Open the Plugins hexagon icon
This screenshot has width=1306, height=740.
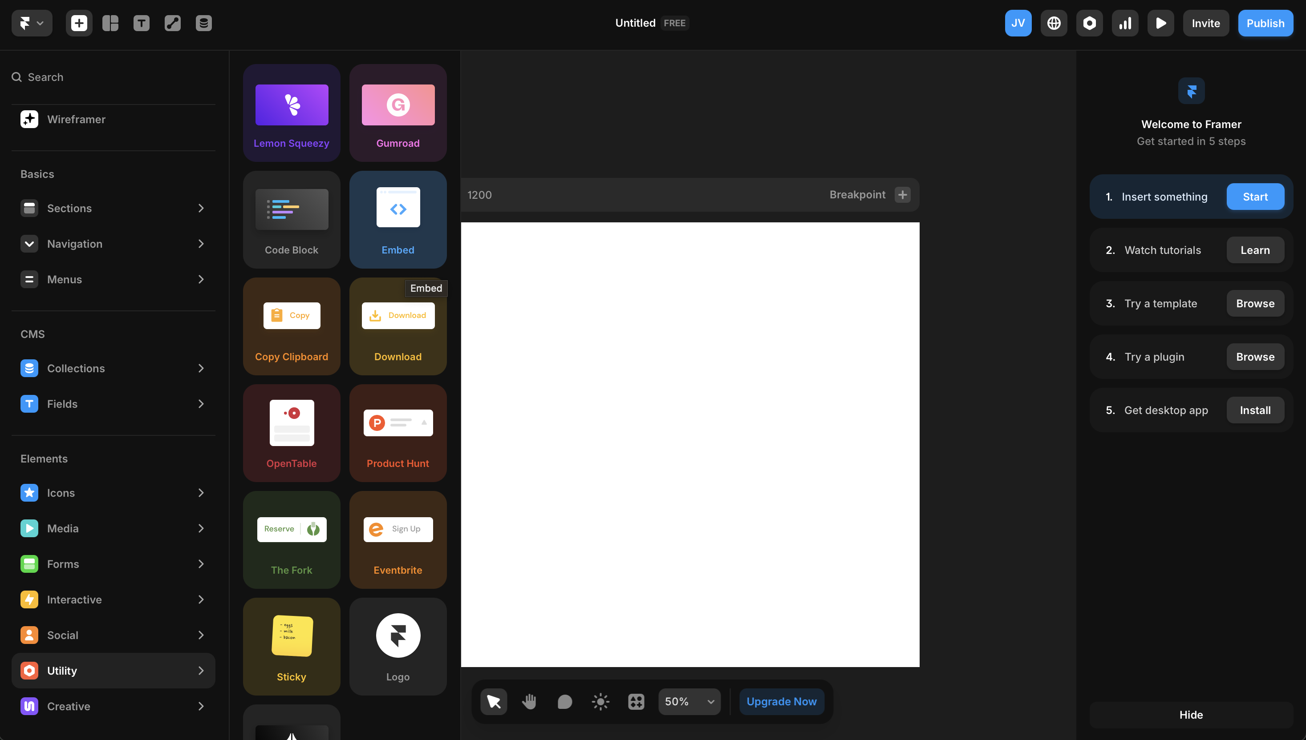click(1089, 23)
